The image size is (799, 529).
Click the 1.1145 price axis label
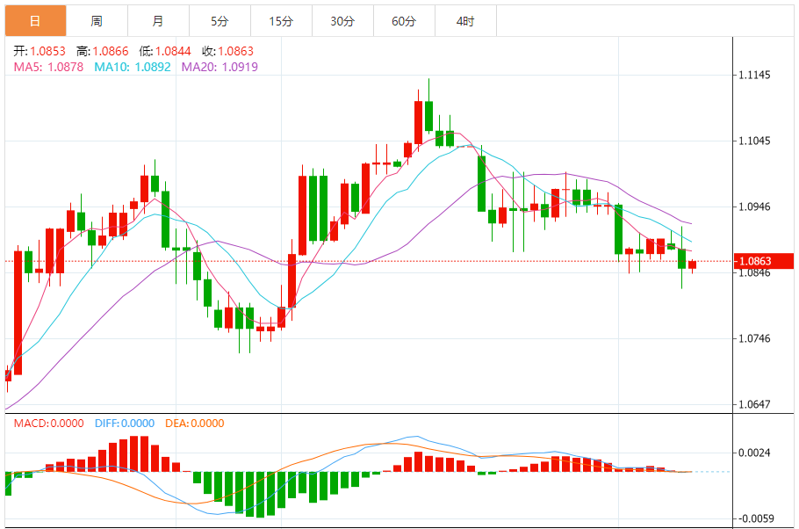click(x=755, y=75)
